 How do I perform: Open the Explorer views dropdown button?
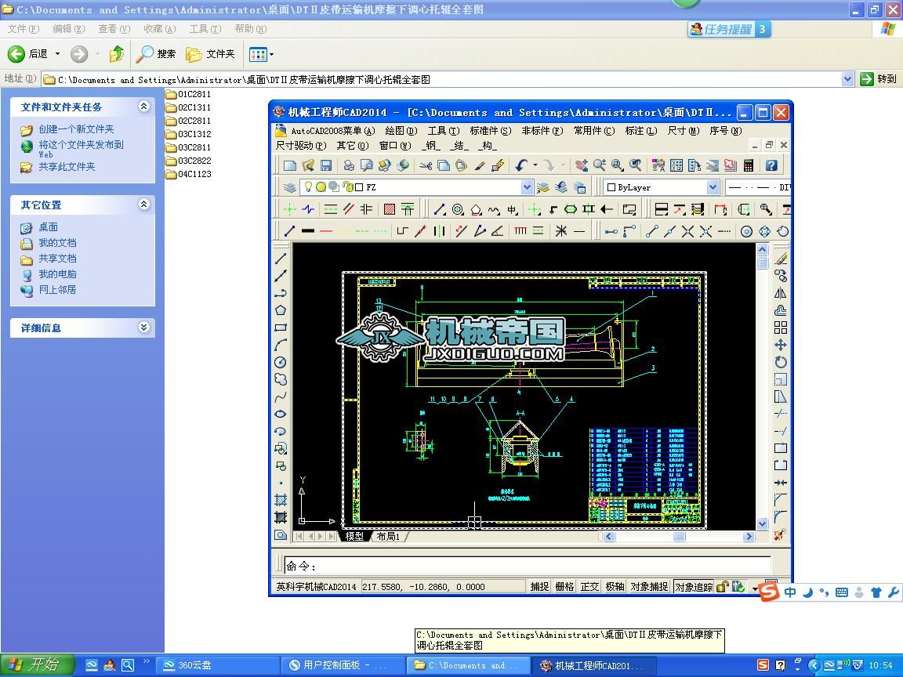point(261,54)
